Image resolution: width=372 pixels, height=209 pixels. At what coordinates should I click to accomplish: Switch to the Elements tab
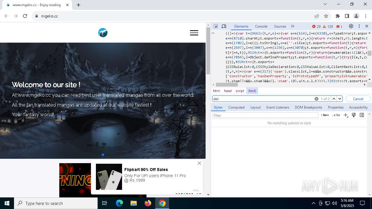241,26
